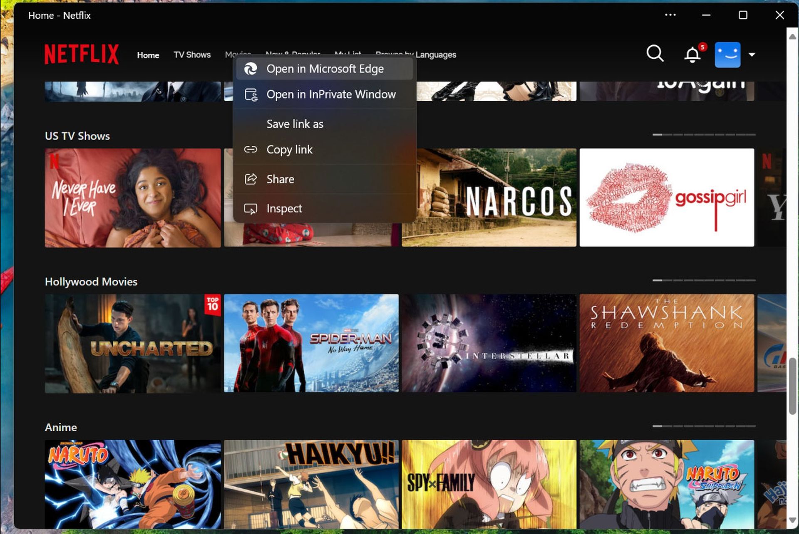Open the search tool in Netflix
The image size is (799, 534).
pos(655,54)
